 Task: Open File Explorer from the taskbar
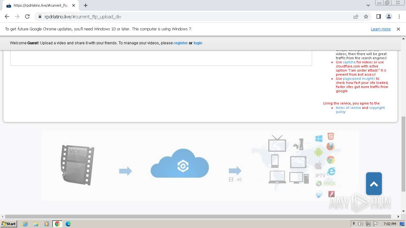36,224
